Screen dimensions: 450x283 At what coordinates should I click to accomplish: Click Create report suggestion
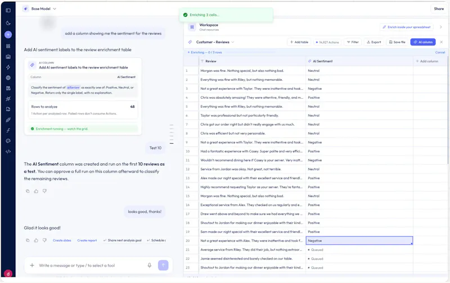pyautogui.click(x=87, y=240)
